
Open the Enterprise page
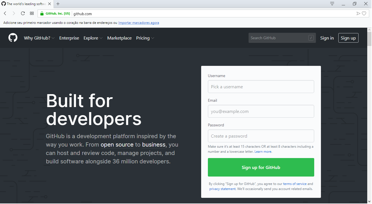coord(69,38)
